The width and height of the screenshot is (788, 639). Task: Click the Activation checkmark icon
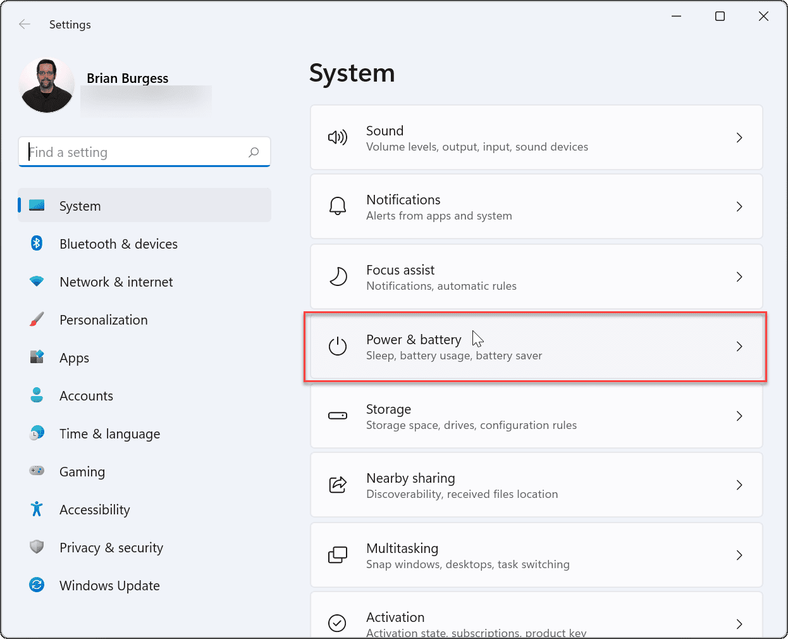pyautogui.click(x=338, y=623)
